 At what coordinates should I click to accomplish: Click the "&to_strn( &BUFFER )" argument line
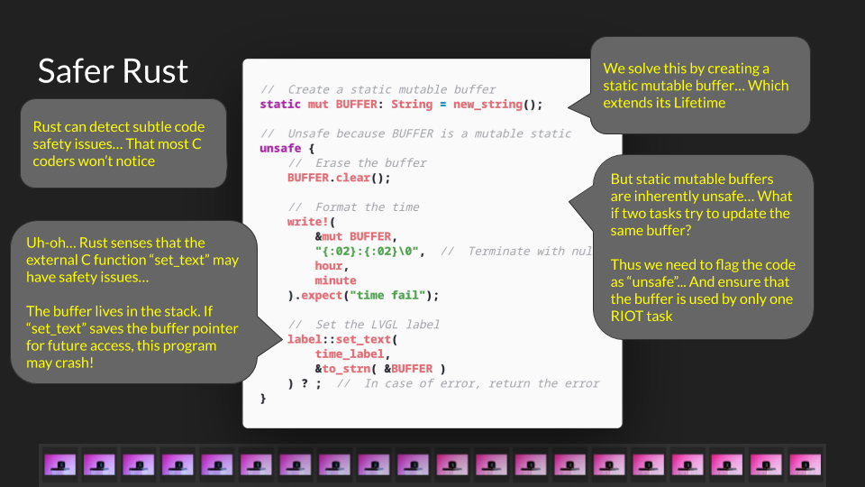click(378, 369)
